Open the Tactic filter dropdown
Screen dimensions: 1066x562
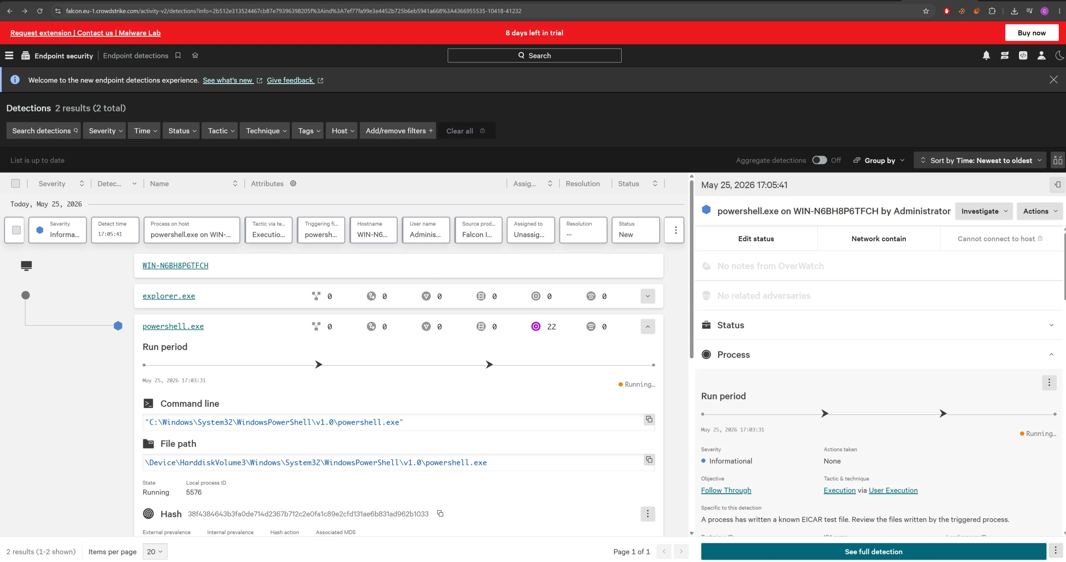click(x=220, y=131)
